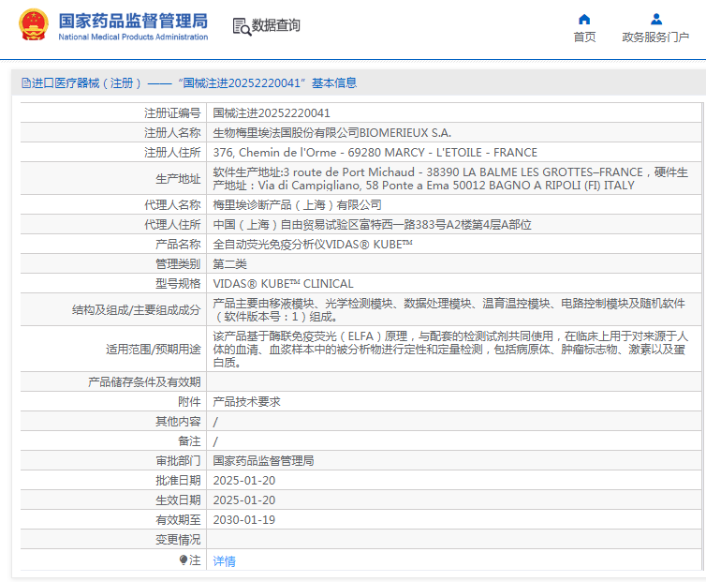Viewport: 706px width, 582px height.
Task: Select the 产品名称 label
Action: (x=178, y=244)
